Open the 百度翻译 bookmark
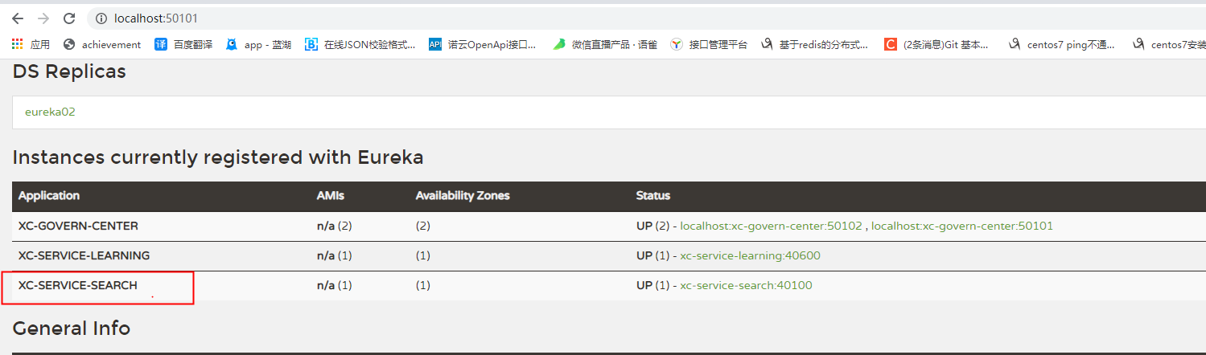Screen dimensions: 1206x355 tap(184, 45)
